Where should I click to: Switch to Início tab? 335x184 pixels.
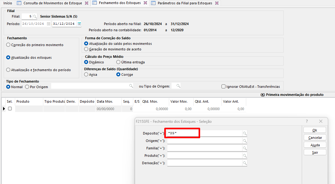(8, 3)
